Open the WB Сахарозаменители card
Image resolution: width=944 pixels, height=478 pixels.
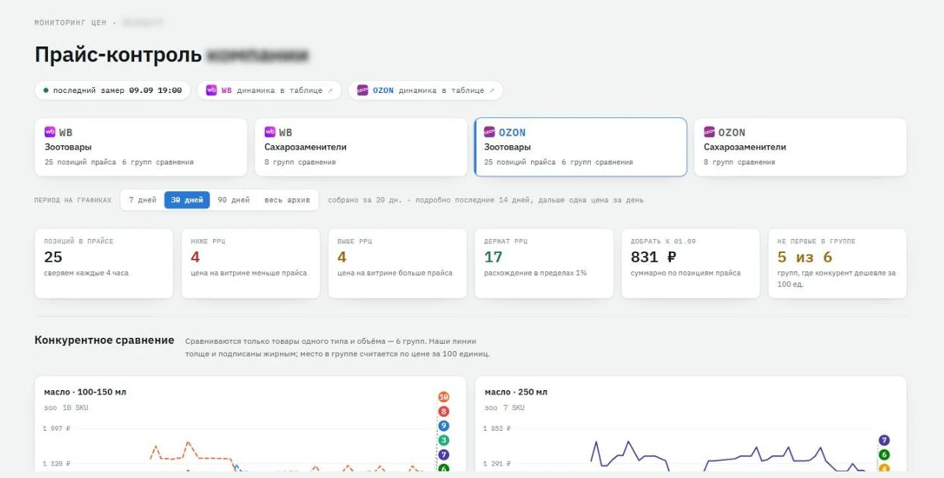pyautogui.click(x=361, y=147)
